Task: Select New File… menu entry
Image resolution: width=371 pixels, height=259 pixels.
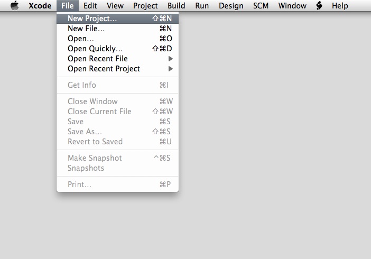Action: pyautogui.click(x=118, y=29)
